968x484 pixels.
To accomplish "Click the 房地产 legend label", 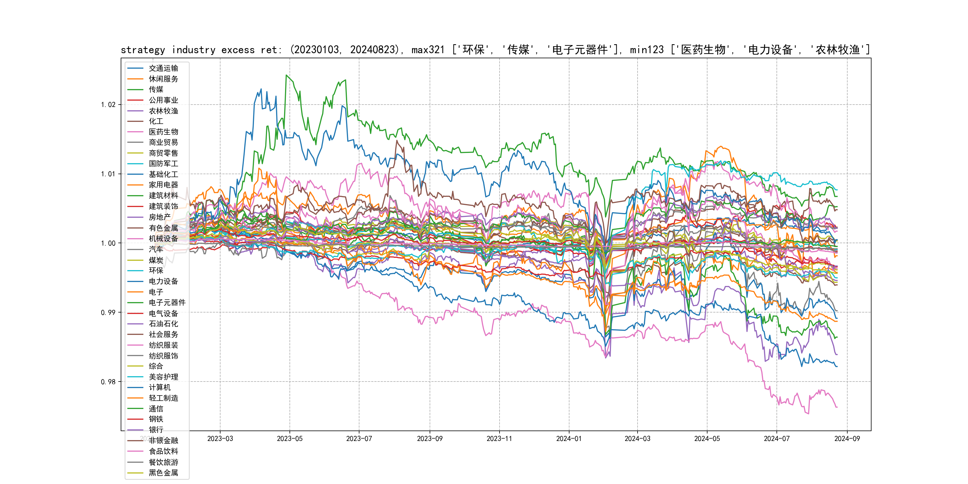I will [160, 217].
